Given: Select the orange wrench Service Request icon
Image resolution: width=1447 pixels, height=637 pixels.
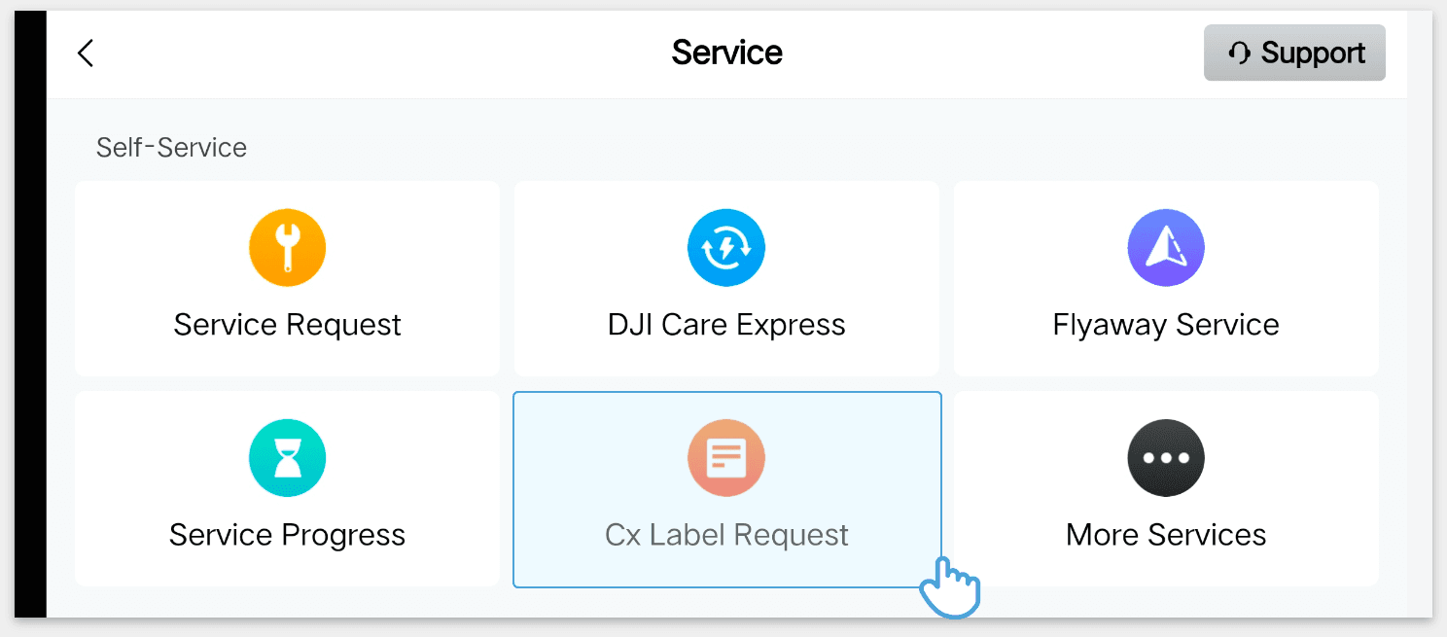Looking at the screenshot, I should (x=287, y=247).
